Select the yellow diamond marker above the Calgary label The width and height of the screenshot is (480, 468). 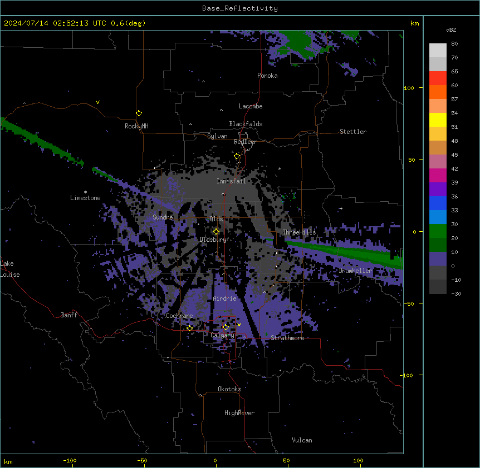pos(226,327)
